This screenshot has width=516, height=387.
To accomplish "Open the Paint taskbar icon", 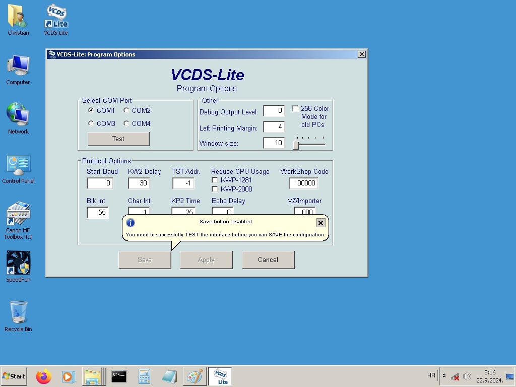I will click(195, 376).
